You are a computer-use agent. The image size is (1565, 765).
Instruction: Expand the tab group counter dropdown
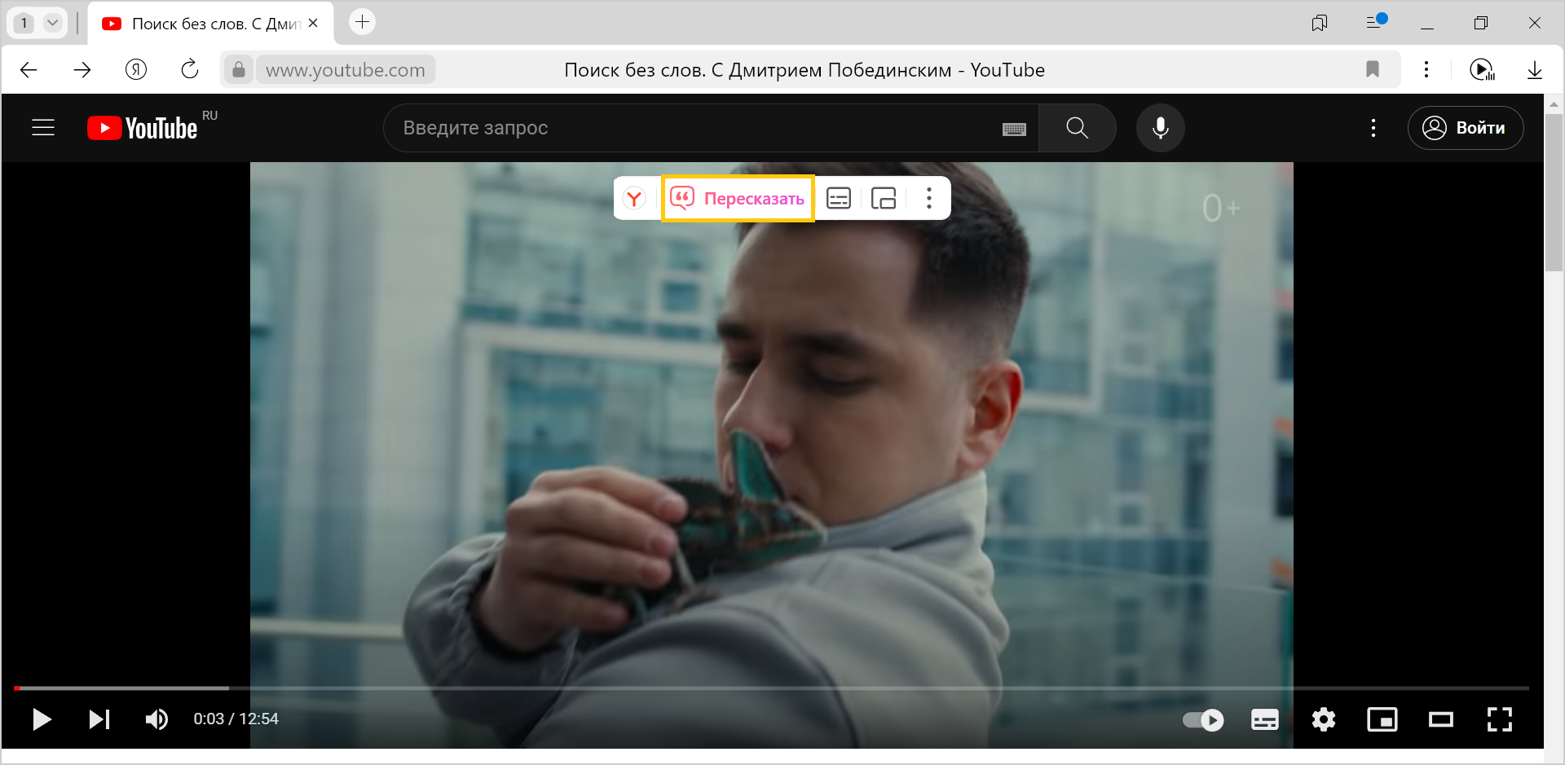(x=54, y=22)
